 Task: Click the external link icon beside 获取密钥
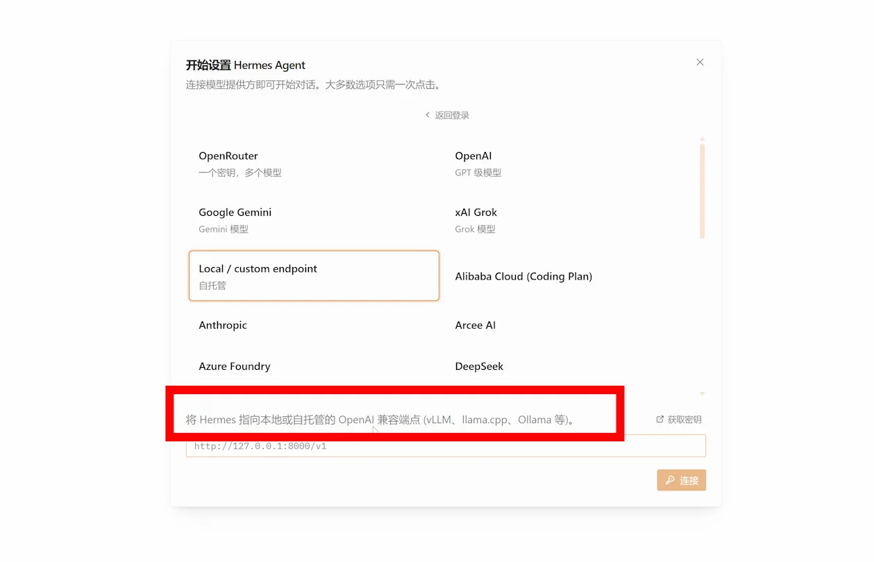(x=660, y=419)
